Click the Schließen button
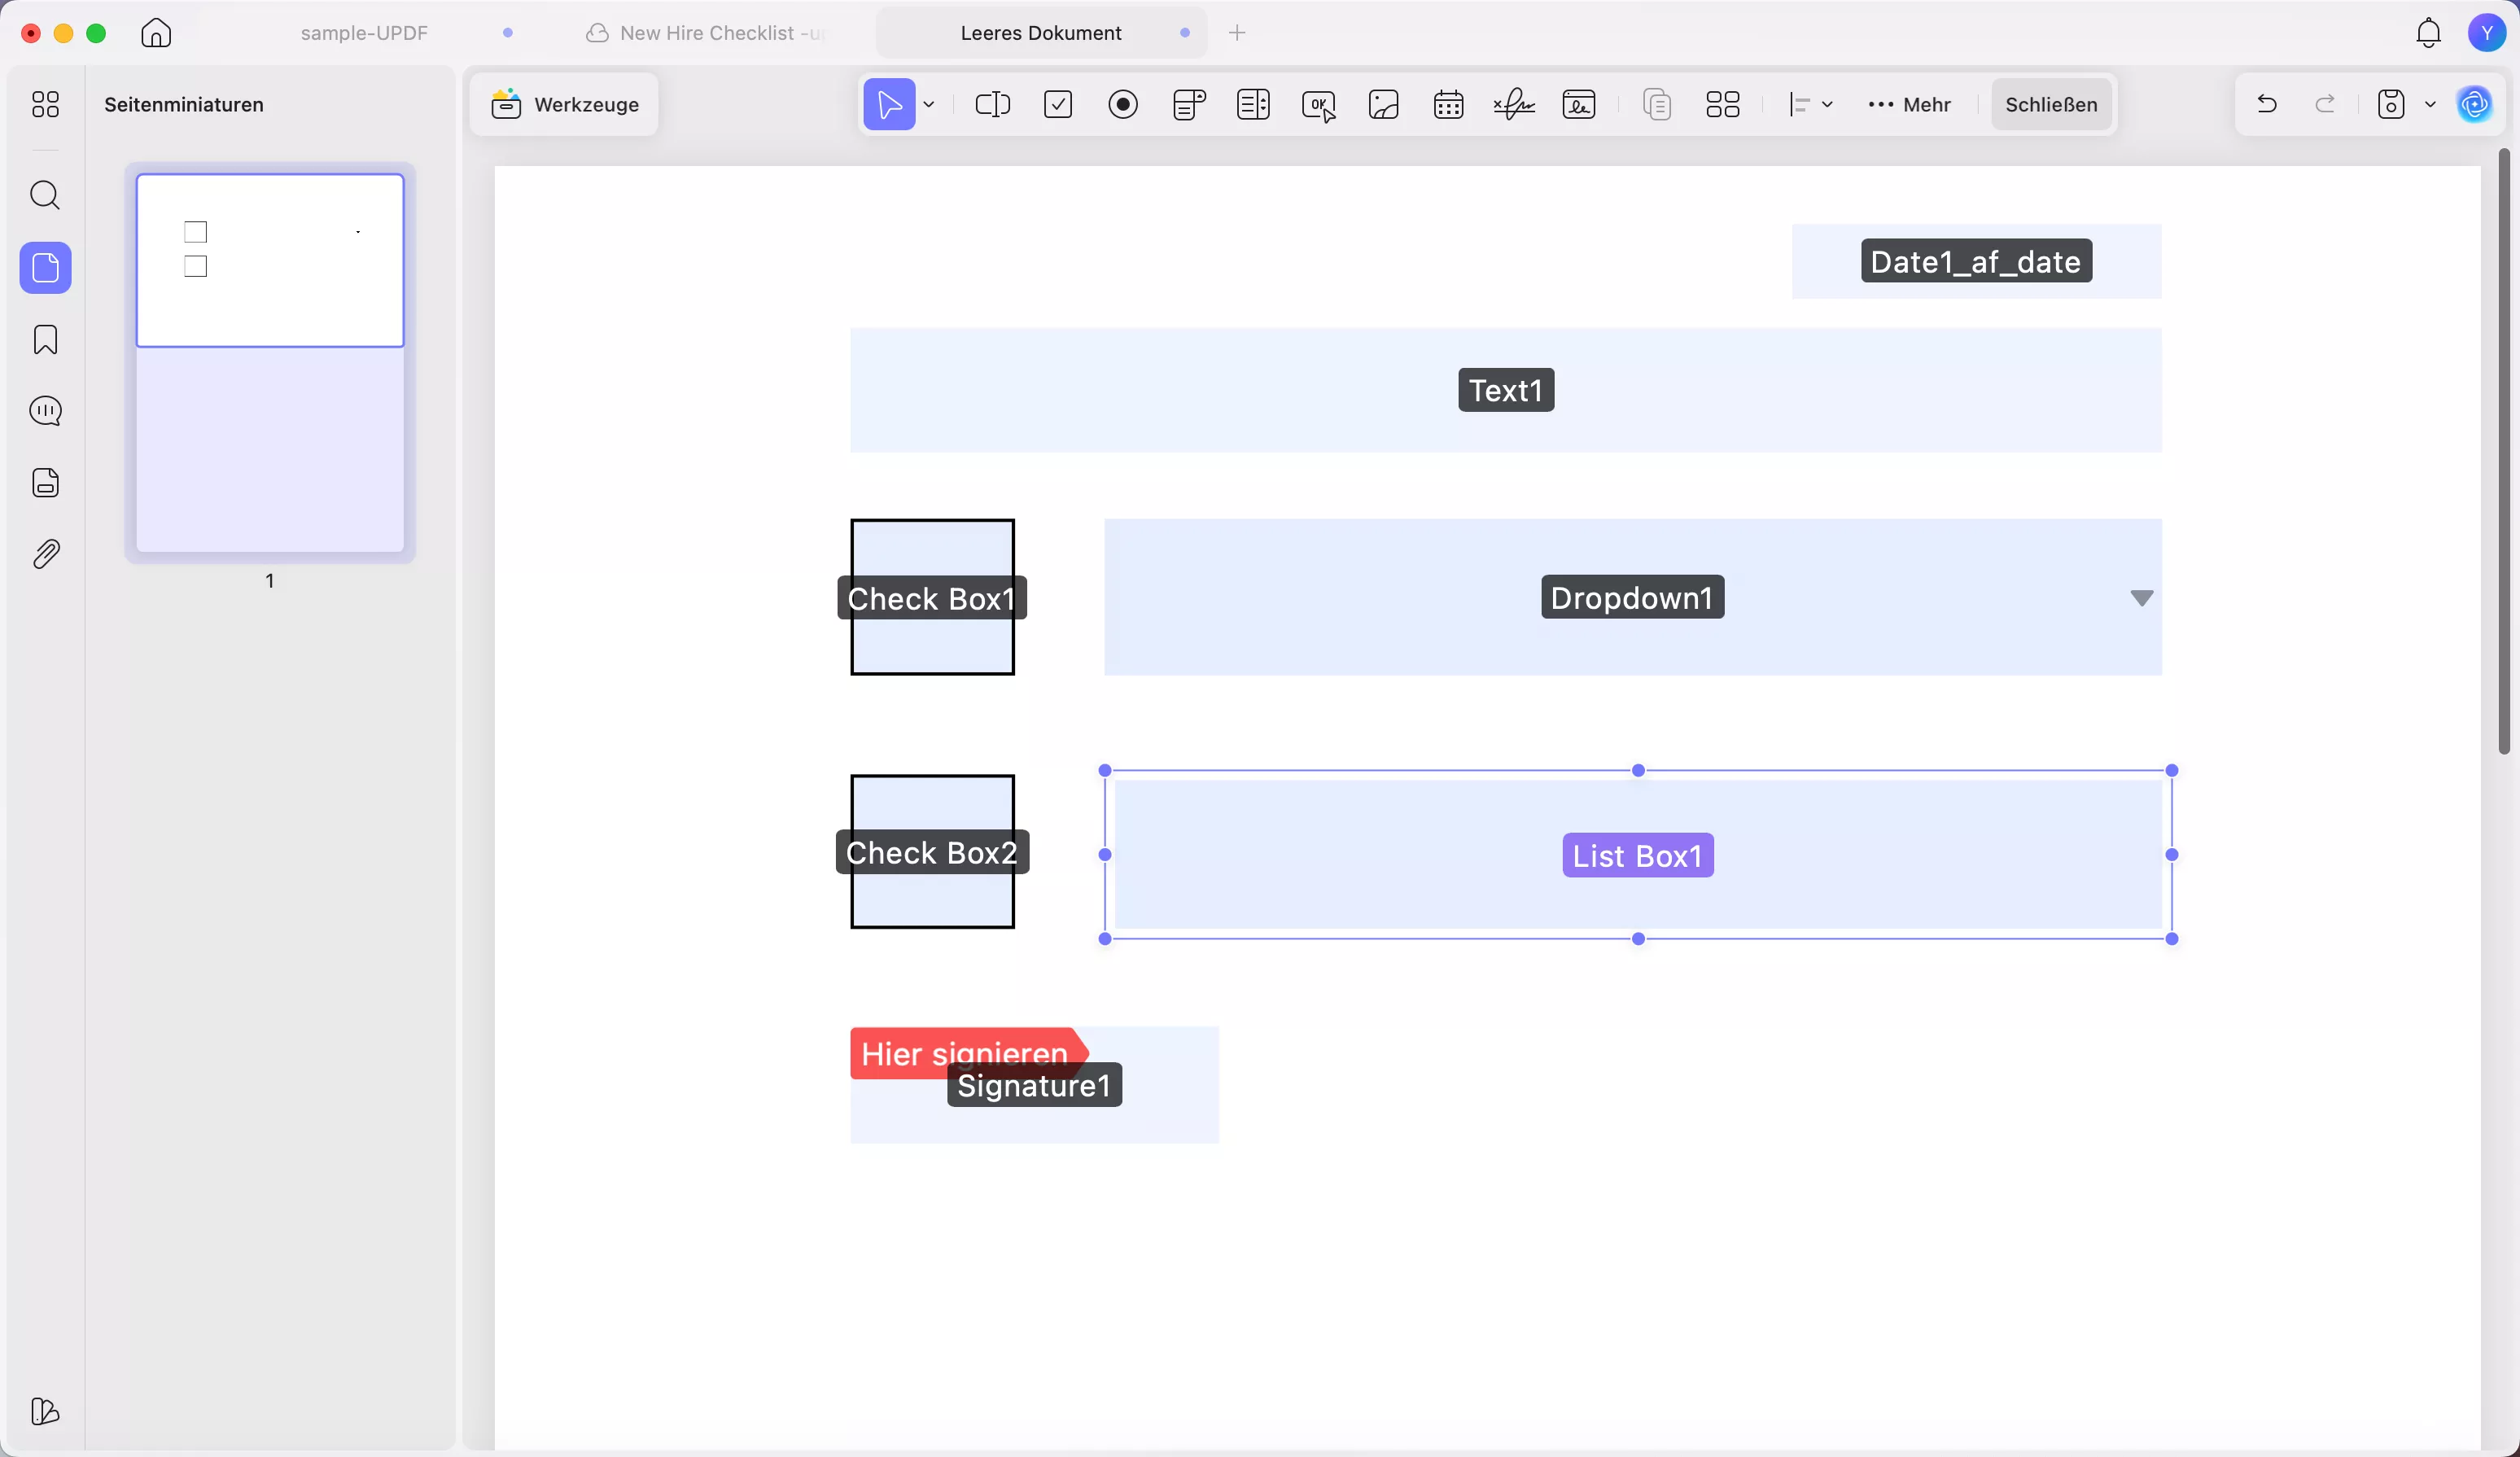 click(x=2051, y=104)
